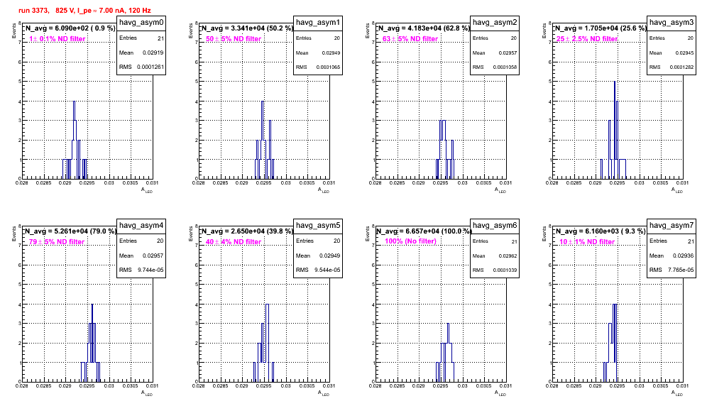Click Entries value 21 in havg_asym6
707x406 pixels.
[514, 242]
